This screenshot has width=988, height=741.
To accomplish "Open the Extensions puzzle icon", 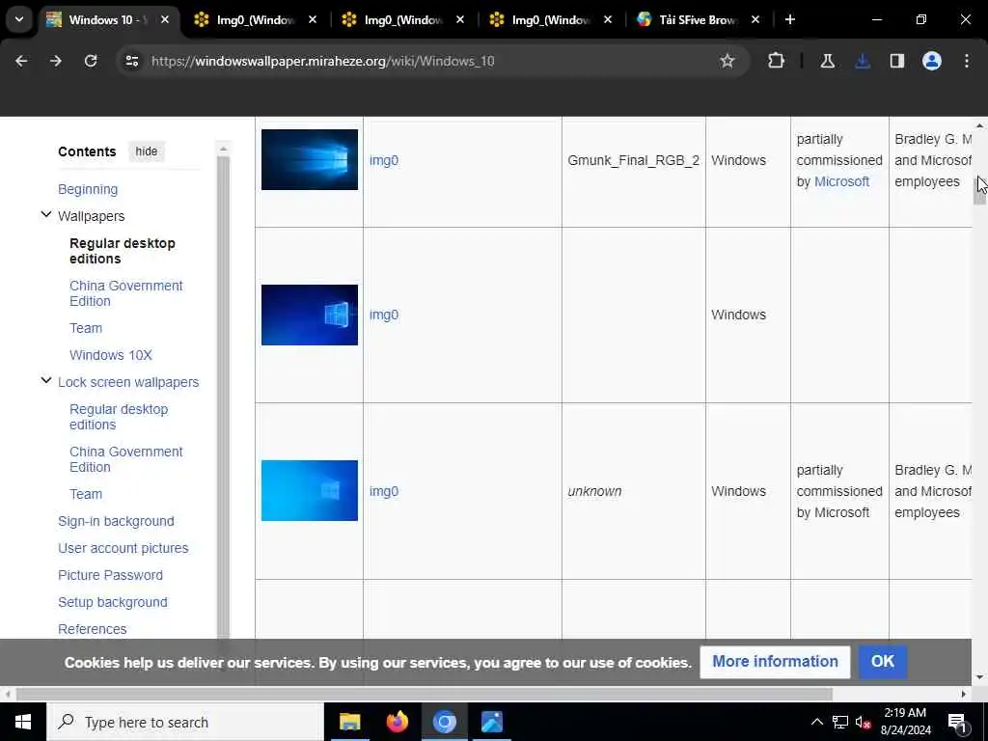I will tap(777, 61).
